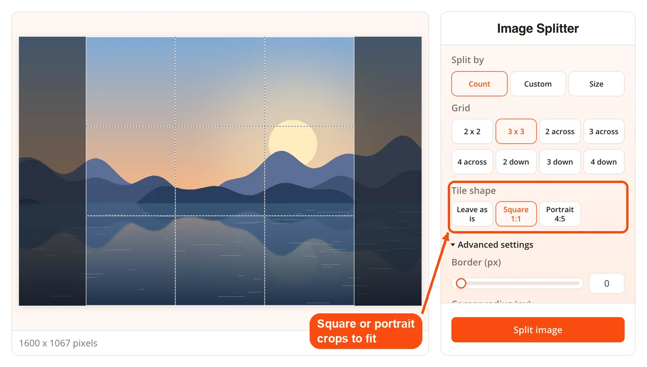Click the Split image button
The width and height of the screenshot is (647, 367).
538,330
